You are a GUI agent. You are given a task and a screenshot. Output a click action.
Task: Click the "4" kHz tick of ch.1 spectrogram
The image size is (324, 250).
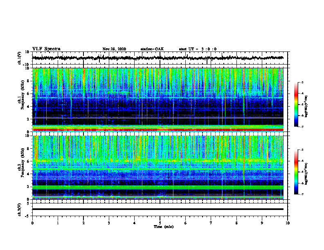[x=29, y=107]
